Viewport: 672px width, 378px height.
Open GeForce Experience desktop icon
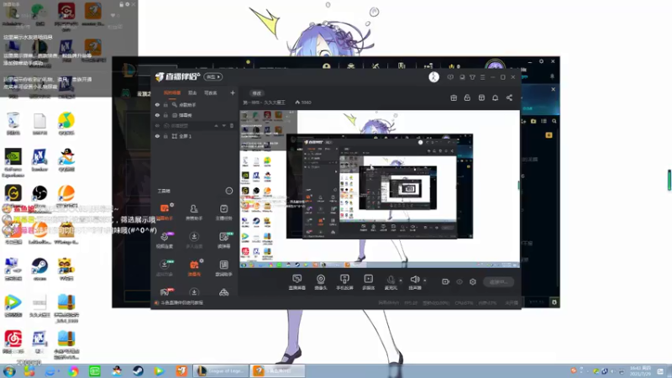click(13, 162)
